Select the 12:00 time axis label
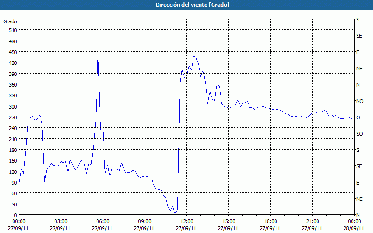Screen dimensions: 373x233 [x=187, y=222]
